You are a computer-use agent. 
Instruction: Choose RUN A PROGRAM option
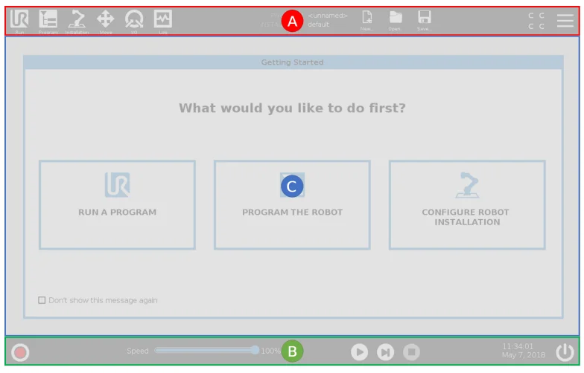click(x=117, y=204)
